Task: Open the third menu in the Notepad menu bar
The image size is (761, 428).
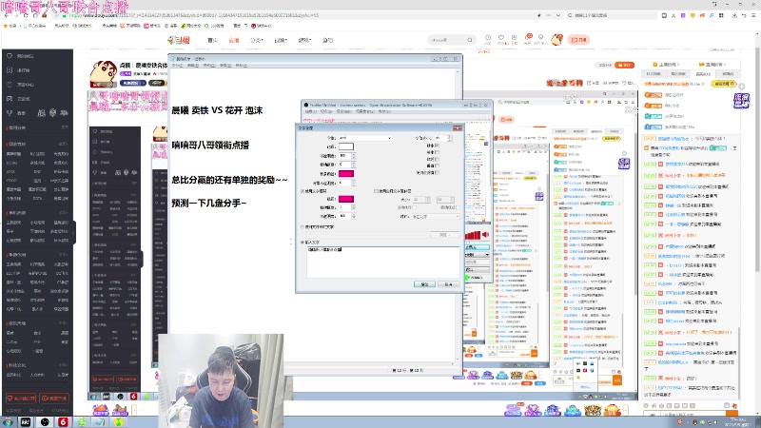Action: point(209,65)
